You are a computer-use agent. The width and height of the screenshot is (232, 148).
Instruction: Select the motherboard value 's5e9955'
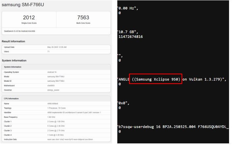click(51, 86)
